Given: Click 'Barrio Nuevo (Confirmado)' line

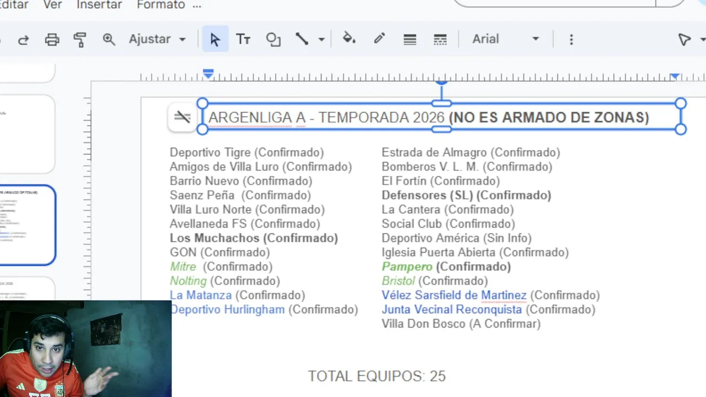Looking at the screenshot, I should pyautogui.click(x=241, y=181).
